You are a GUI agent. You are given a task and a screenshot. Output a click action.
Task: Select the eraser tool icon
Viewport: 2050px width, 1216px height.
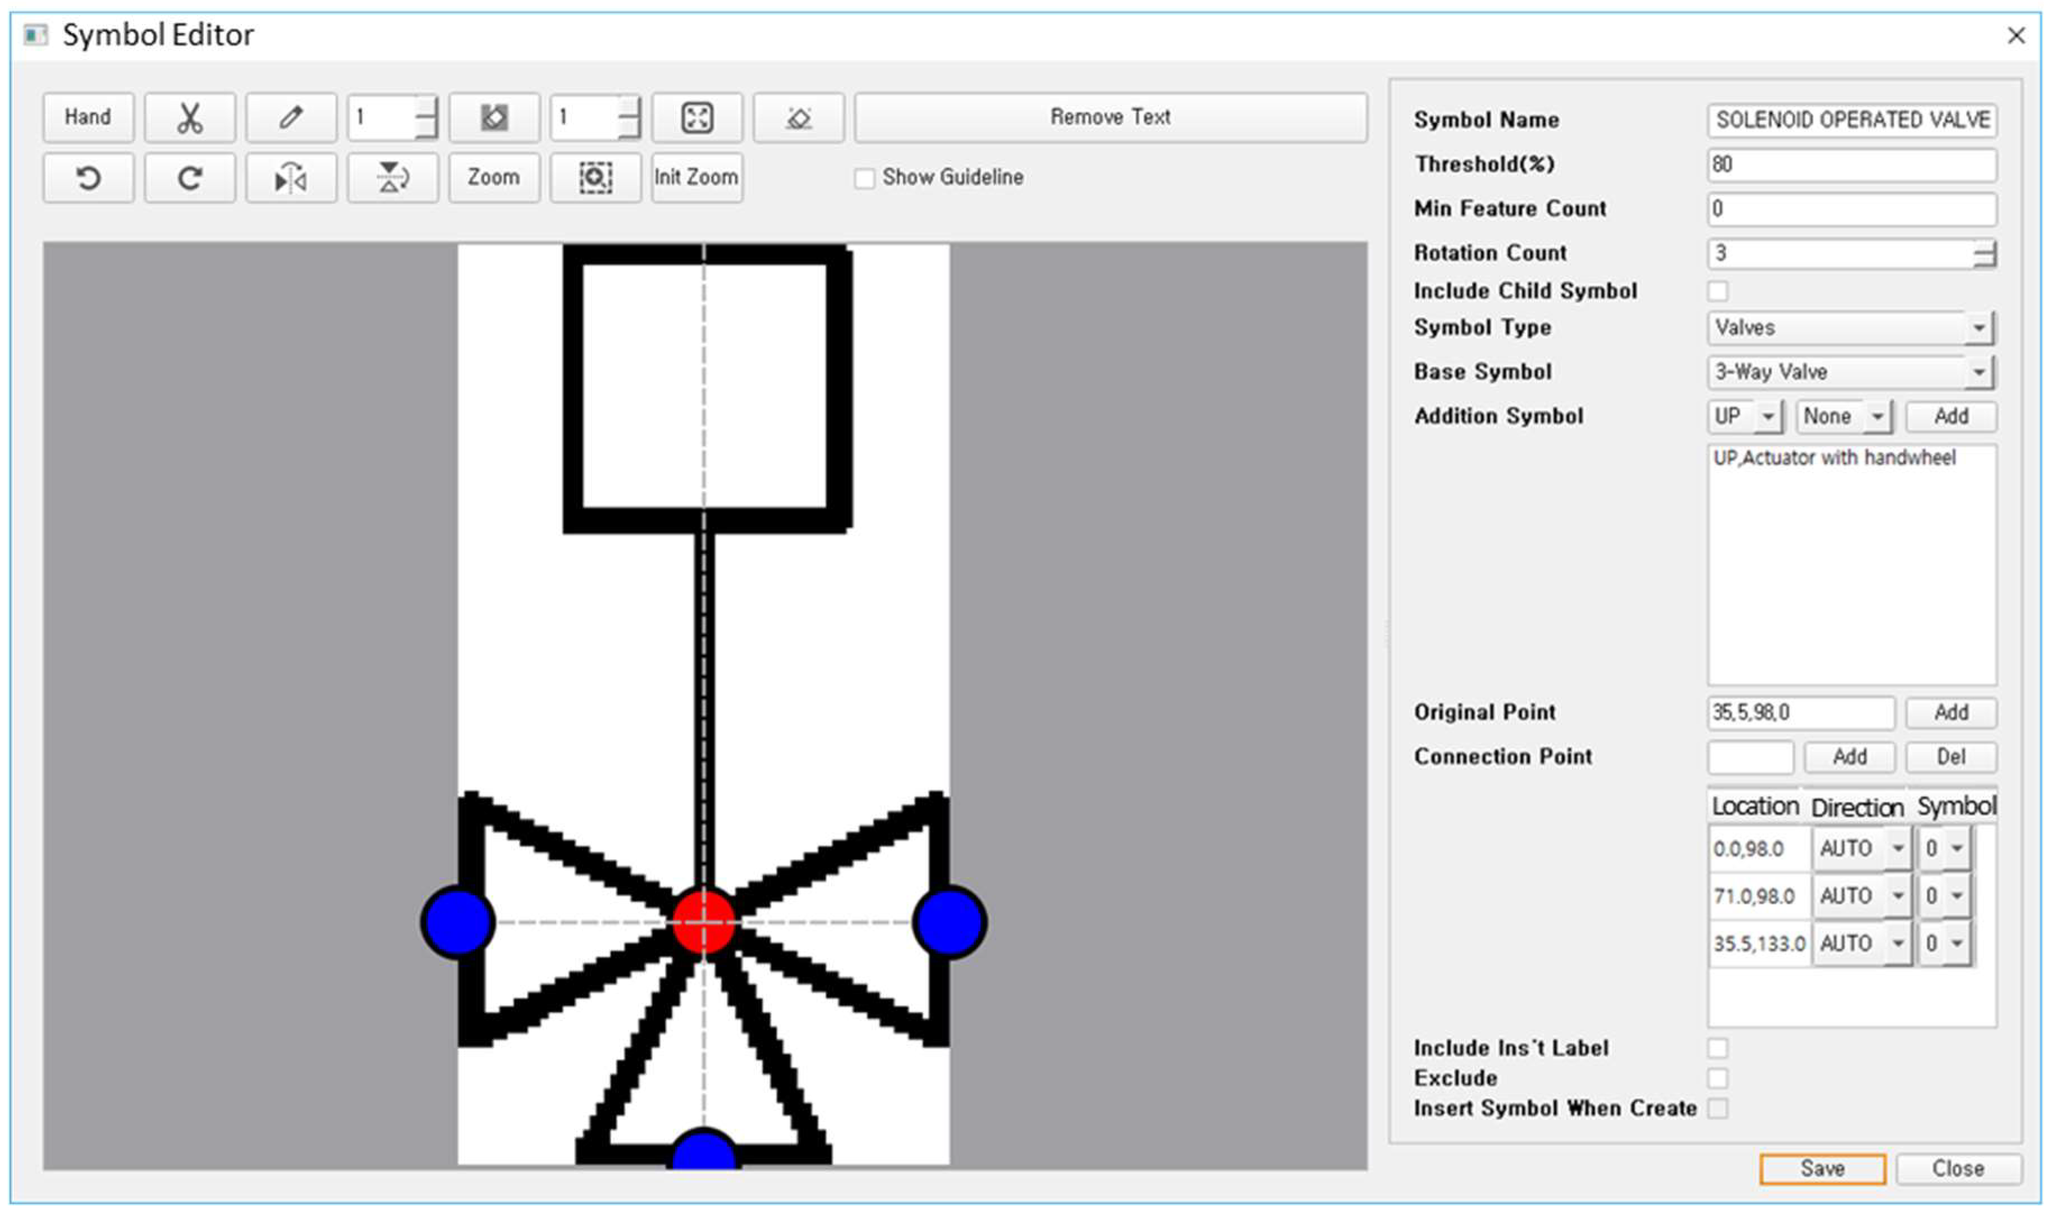(x=798, y=118)
